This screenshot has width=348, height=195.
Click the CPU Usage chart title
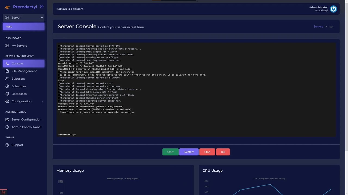(213, 171)
